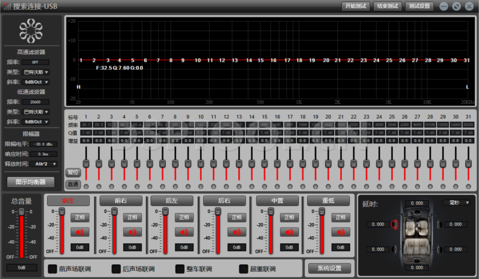Toggle the 超重联调 checkbox
The height and width of the screenshot is (279, 479).
(244, 269)
